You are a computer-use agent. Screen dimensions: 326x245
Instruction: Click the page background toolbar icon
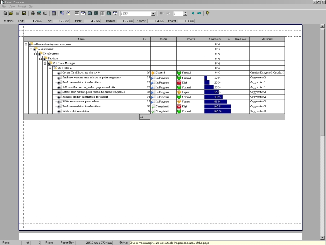coord(62,13)
